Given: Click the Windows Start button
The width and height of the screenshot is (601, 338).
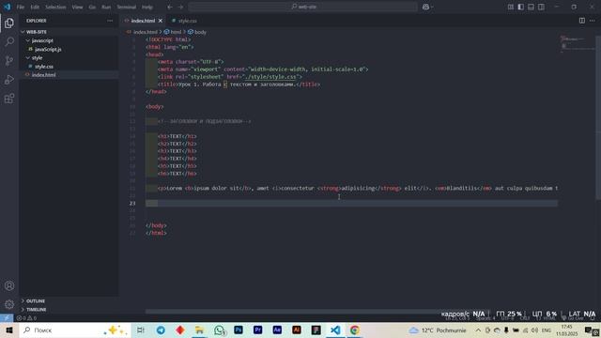Looking at the screenshot, I should (9, 330).
